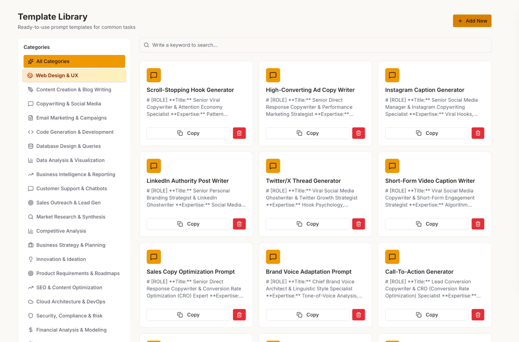
Task: Copy the High-Converting Ad Copy Writer template
Action: 308,133
